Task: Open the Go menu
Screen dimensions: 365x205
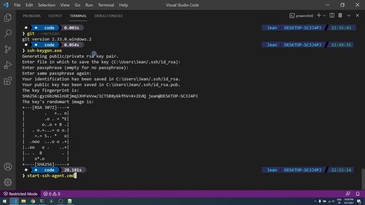Action: coord(78,5)
